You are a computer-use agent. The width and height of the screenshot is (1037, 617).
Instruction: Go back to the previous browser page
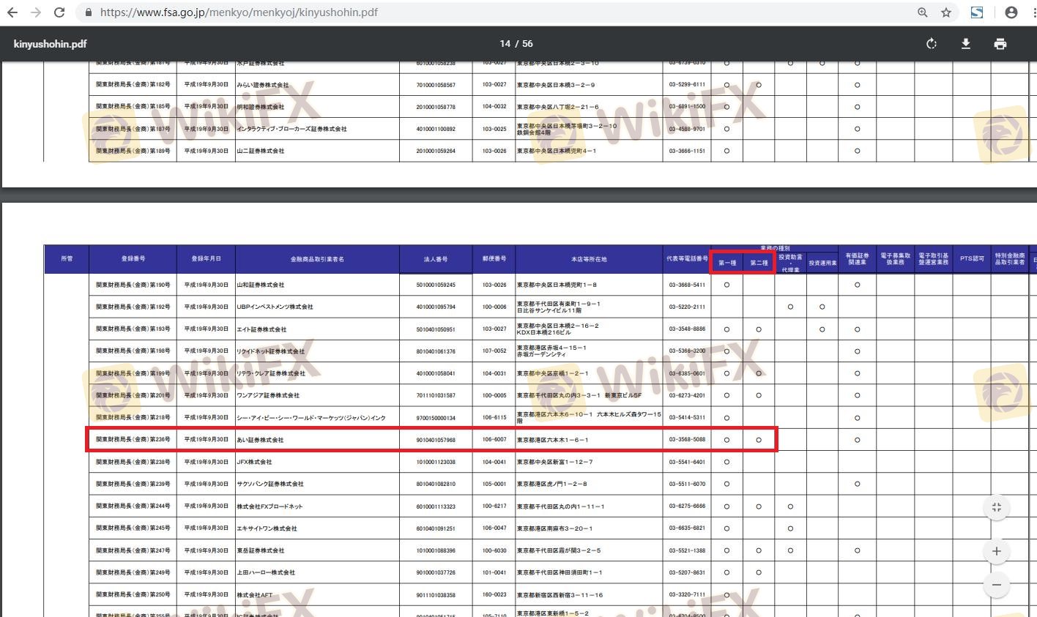coord(12,12)
